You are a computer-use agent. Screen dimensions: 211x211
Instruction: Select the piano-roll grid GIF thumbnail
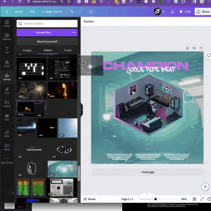[32, 69]
